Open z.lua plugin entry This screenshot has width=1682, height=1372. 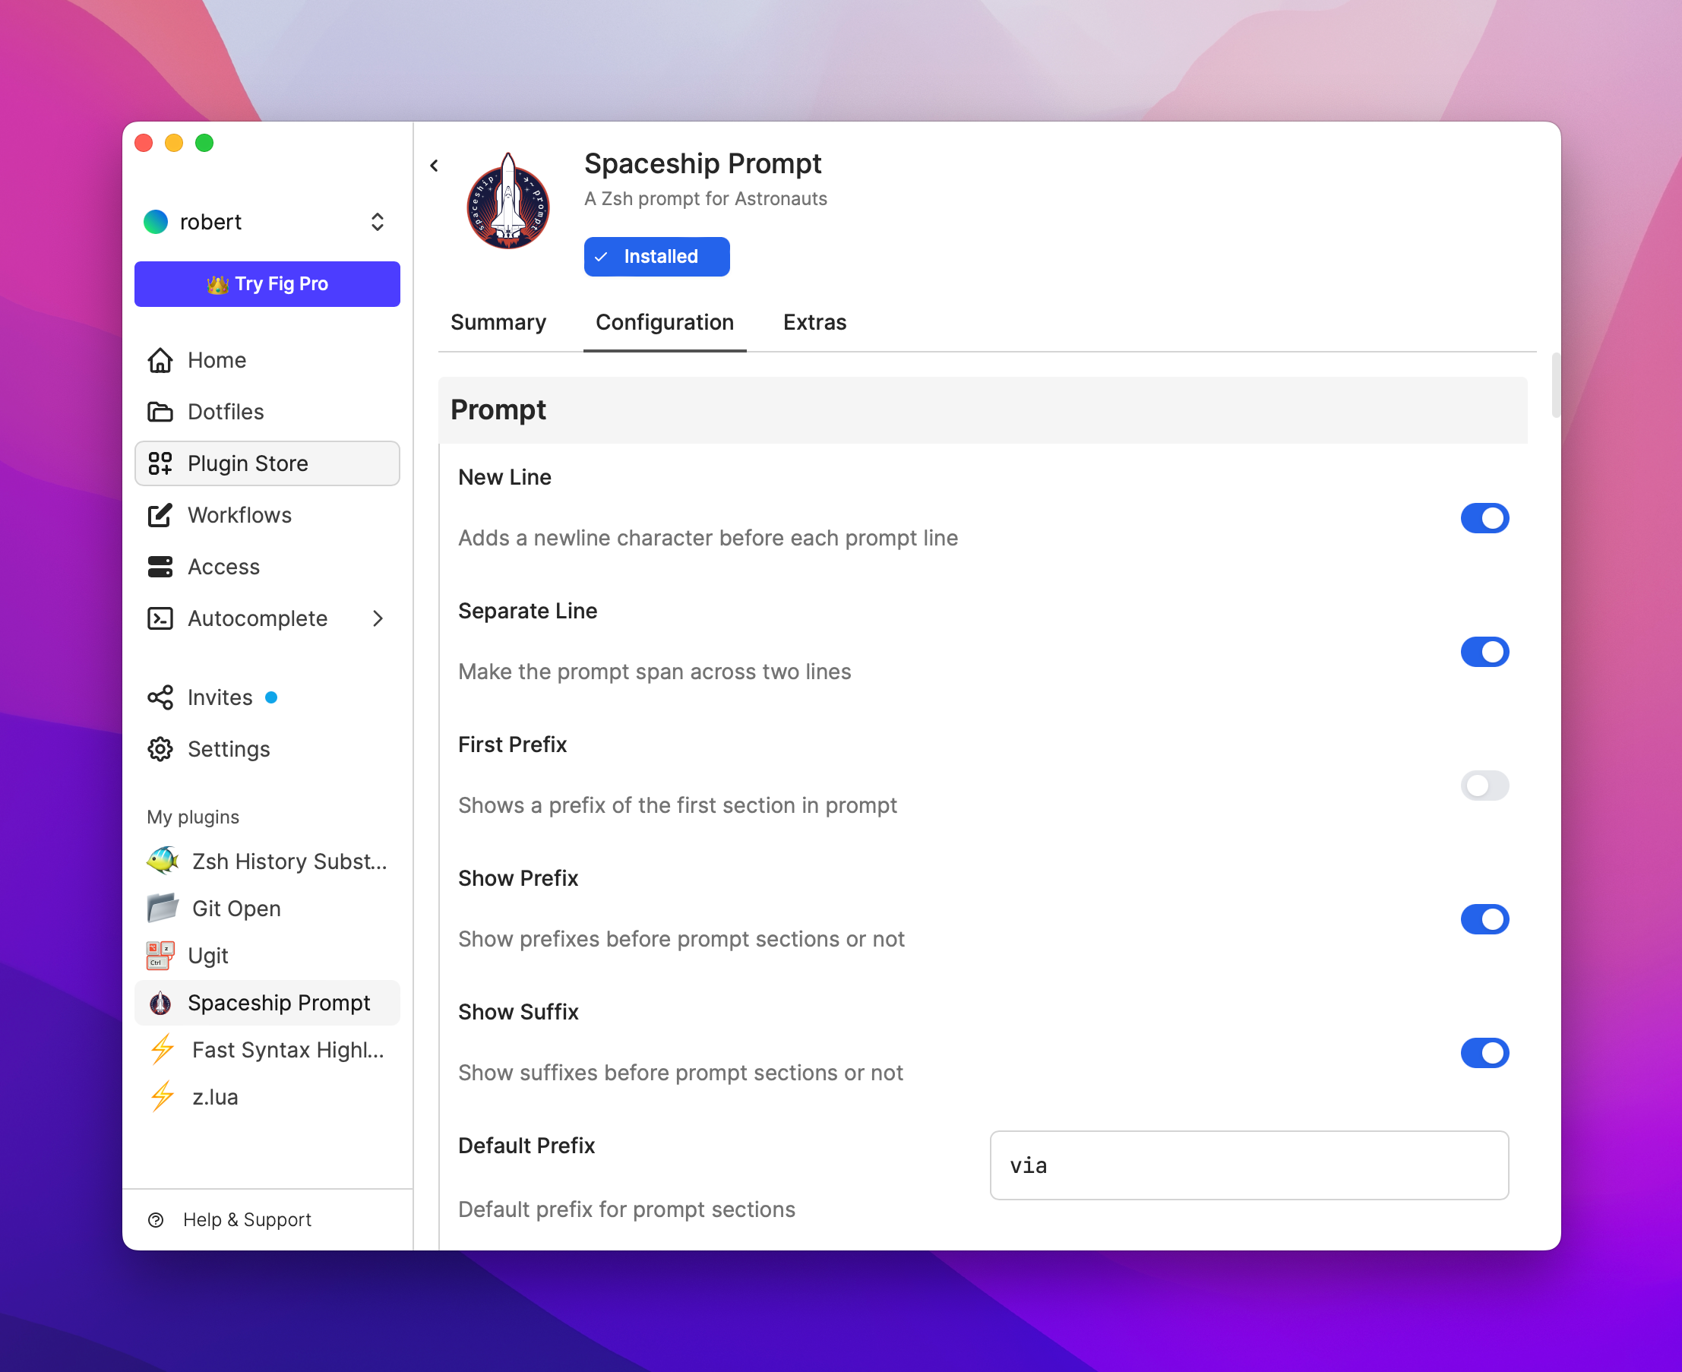point(267,1097)
